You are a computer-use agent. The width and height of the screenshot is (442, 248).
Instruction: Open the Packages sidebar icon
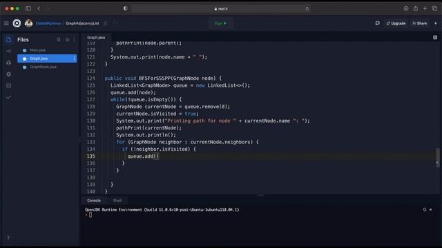coord(9,63)
